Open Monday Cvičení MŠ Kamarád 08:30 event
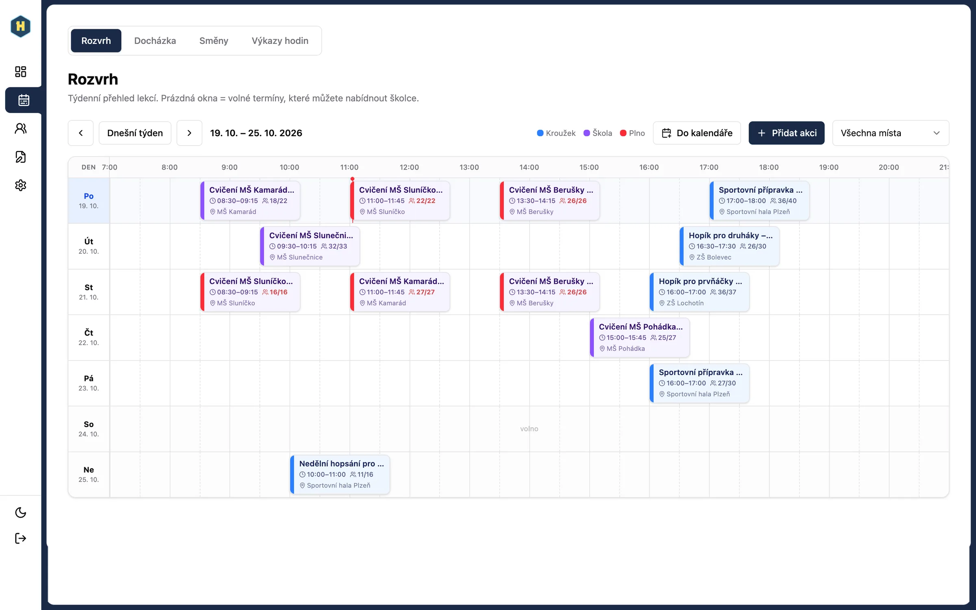 click(250, 200)
